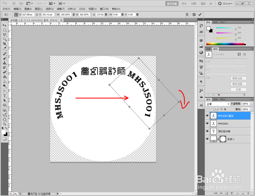Click the 颜色范围 button
Image resolution: width=255 pixels, height=196 pixels.
point(239,84)
